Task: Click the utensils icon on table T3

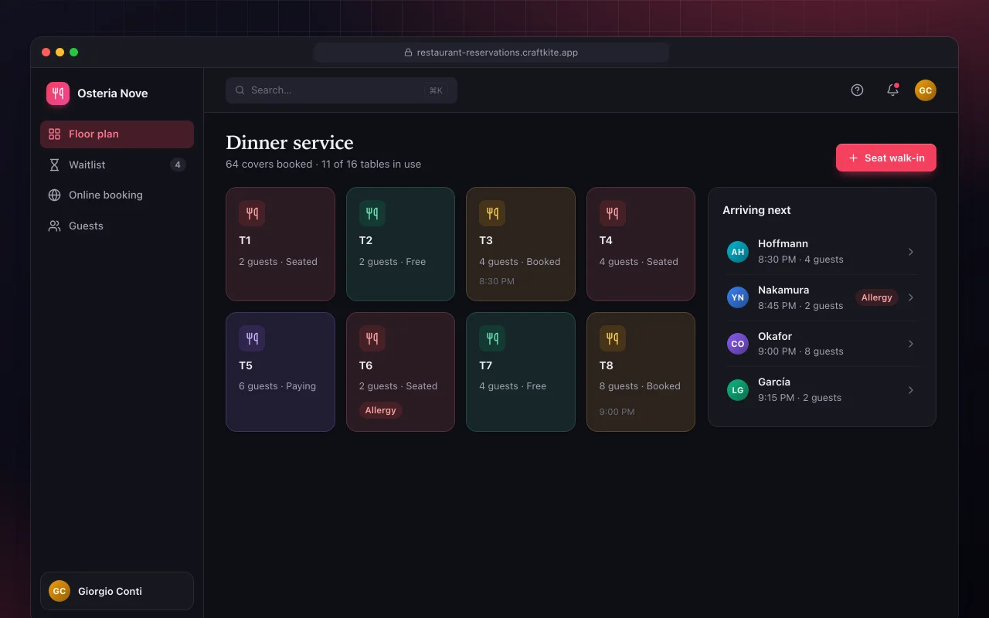Action: pos(492,213)
